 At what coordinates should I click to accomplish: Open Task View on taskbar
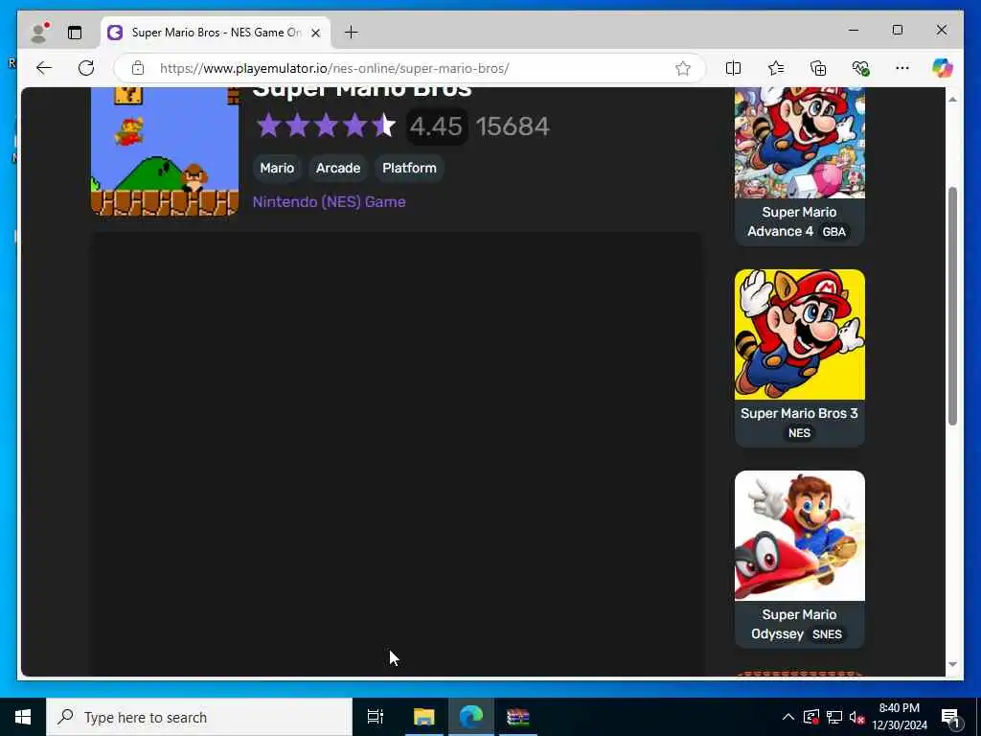376,717
